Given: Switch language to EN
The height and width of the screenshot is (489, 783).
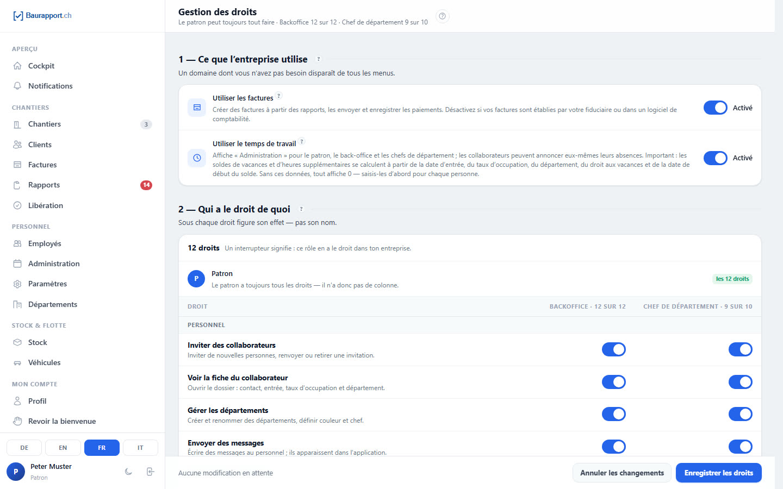Looking at the screenshot, I should (63, 448).
